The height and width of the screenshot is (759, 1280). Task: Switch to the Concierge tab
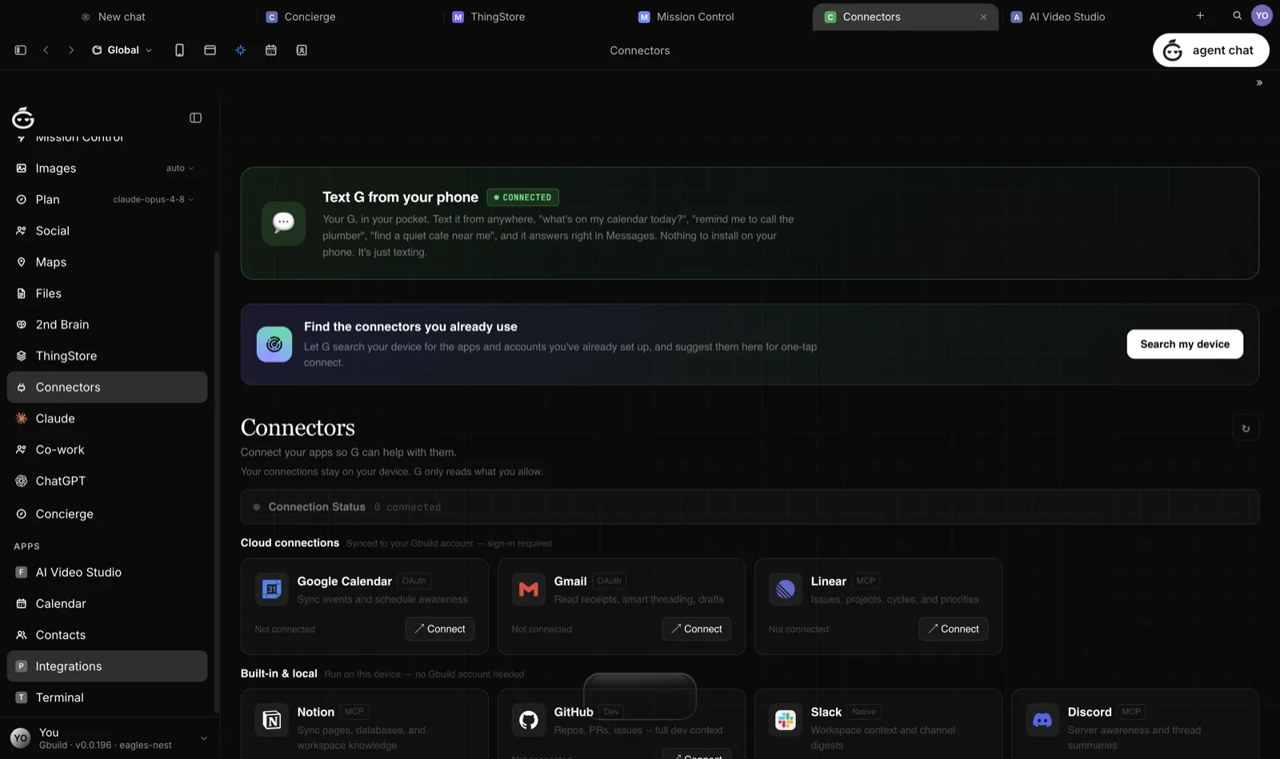300,16
